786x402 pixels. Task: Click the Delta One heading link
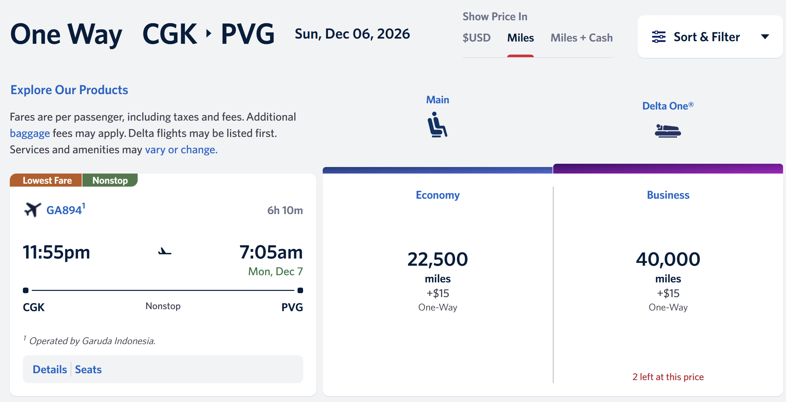tap(668, 106)
